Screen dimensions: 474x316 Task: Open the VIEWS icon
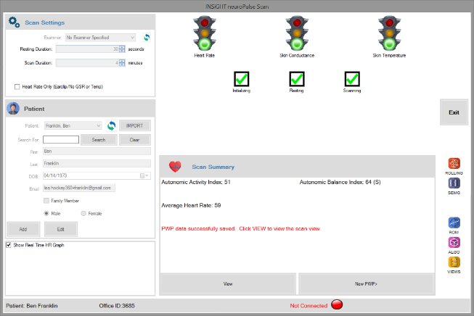[454, 262]
